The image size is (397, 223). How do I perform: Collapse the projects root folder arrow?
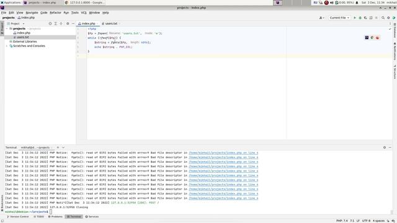click(7, 28)
